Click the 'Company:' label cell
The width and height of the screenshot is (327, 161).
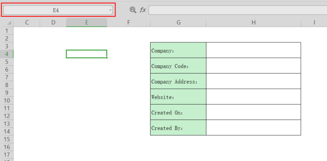[178, 50]
